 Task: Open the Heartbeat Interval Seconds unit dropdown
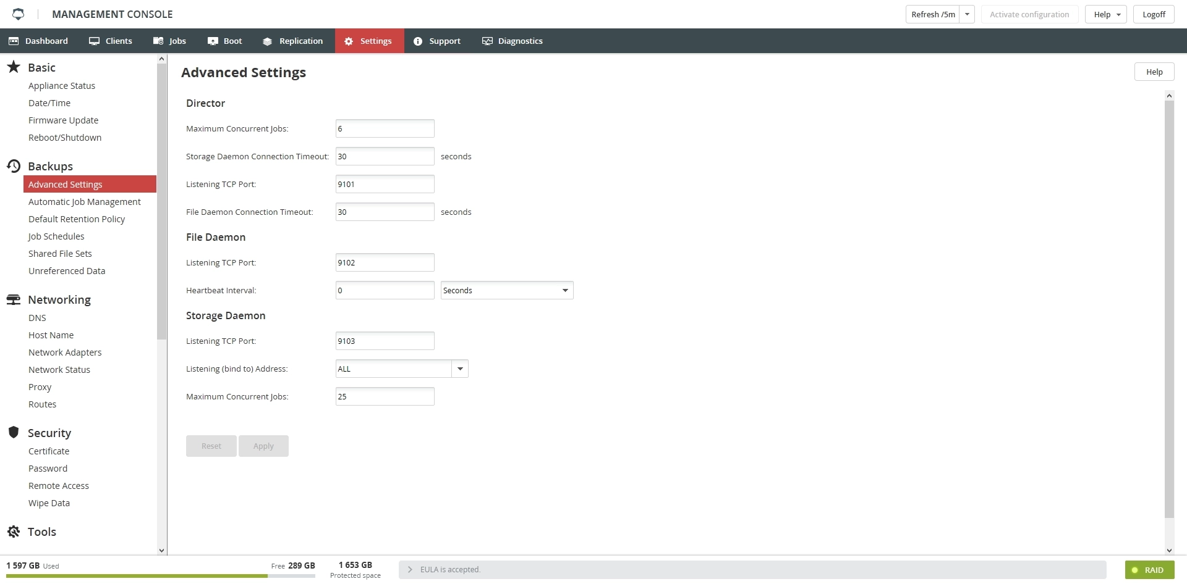[x=507, y=290]
